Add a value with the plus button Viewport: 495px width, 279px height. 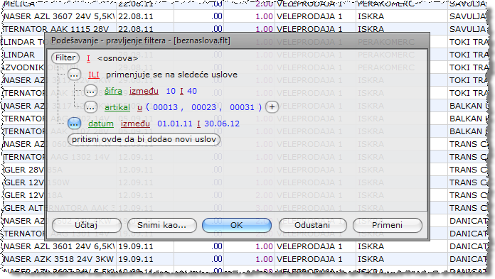272,107
